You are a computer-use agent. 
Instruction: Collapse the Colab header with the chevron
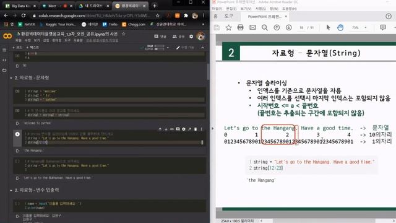[x=202, y=48]
